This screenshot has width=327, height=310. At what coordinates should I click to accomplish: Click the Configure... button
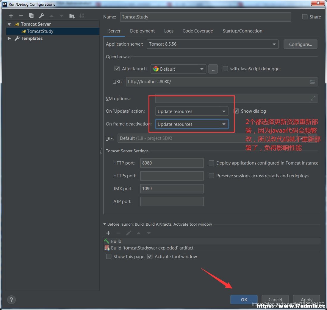tap(300, 44)
